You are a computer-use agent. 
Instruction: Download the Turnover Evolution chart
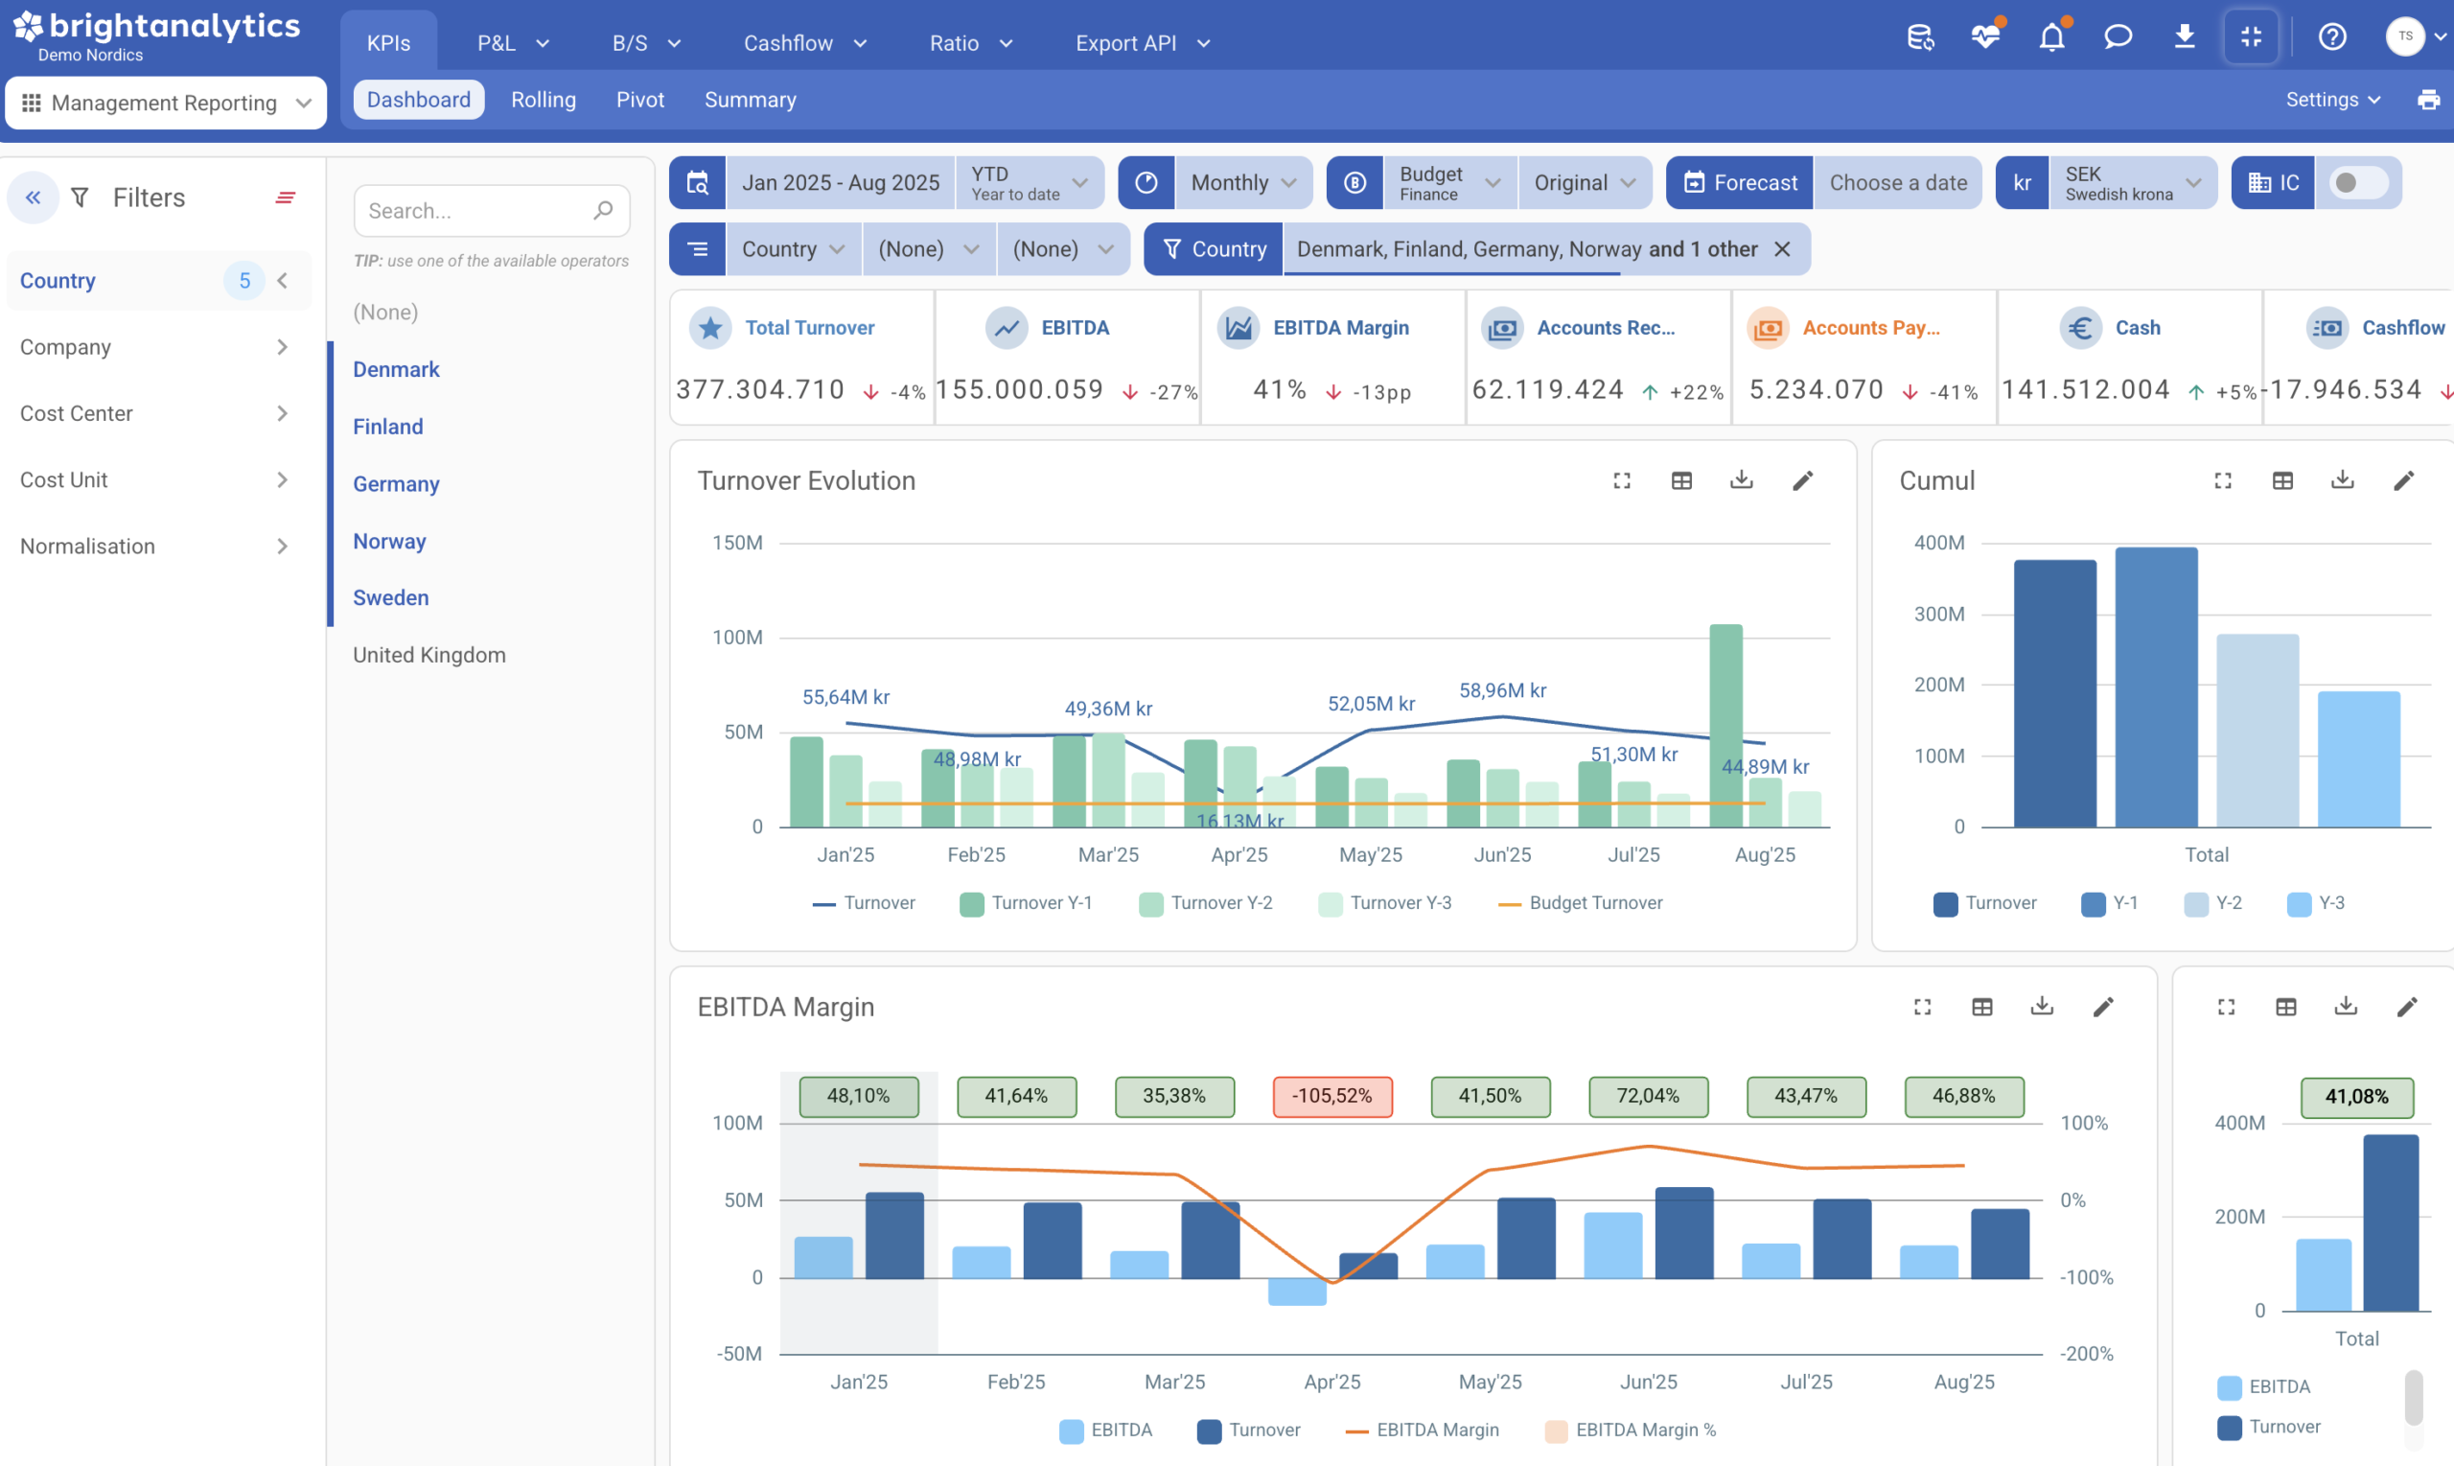point(1742,480)
